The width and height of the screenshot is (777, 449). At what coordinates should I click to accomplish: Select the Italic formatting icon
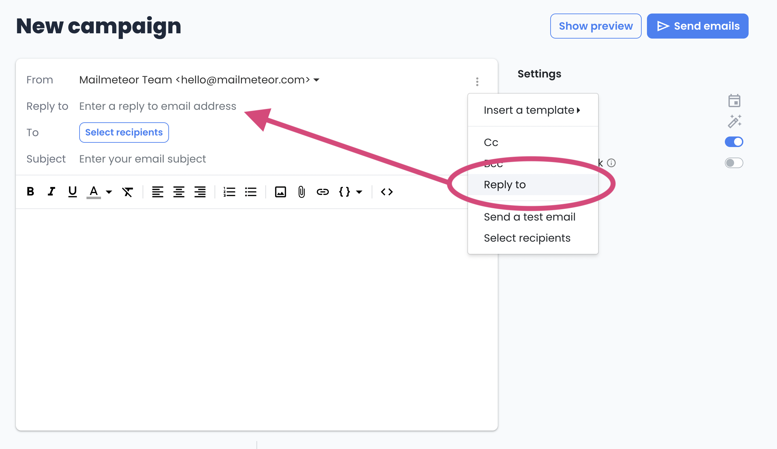click(52, 191)
